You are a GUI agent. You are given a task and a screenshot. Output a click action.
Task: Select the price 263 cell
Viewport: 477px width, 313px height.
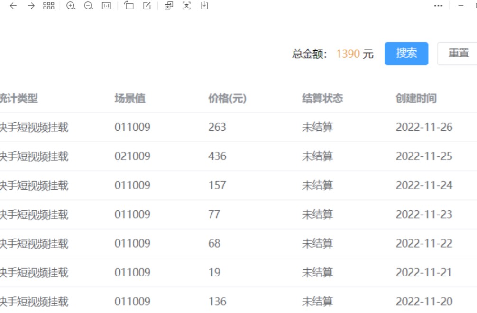click(217, 127)
